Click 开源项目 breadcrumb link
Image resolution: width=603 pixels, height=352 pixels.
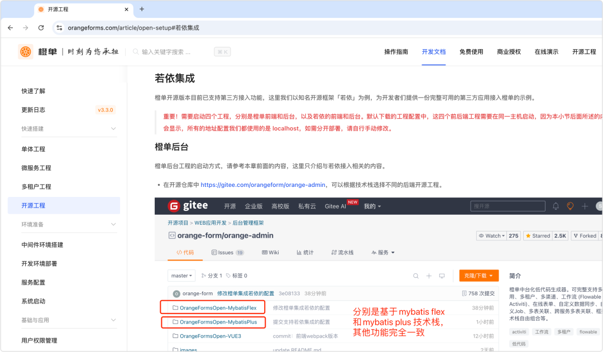pyautogui.click(x=178, y=223)
